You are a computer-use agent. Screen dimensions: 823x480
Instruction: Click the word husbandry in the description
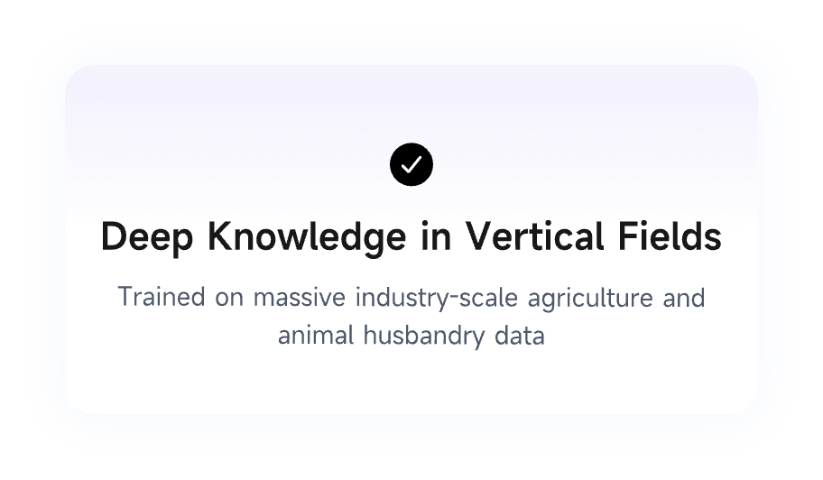(418, 337)
